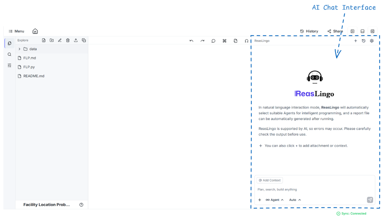Click the Sync: Connected status

[x=351, y=214]
